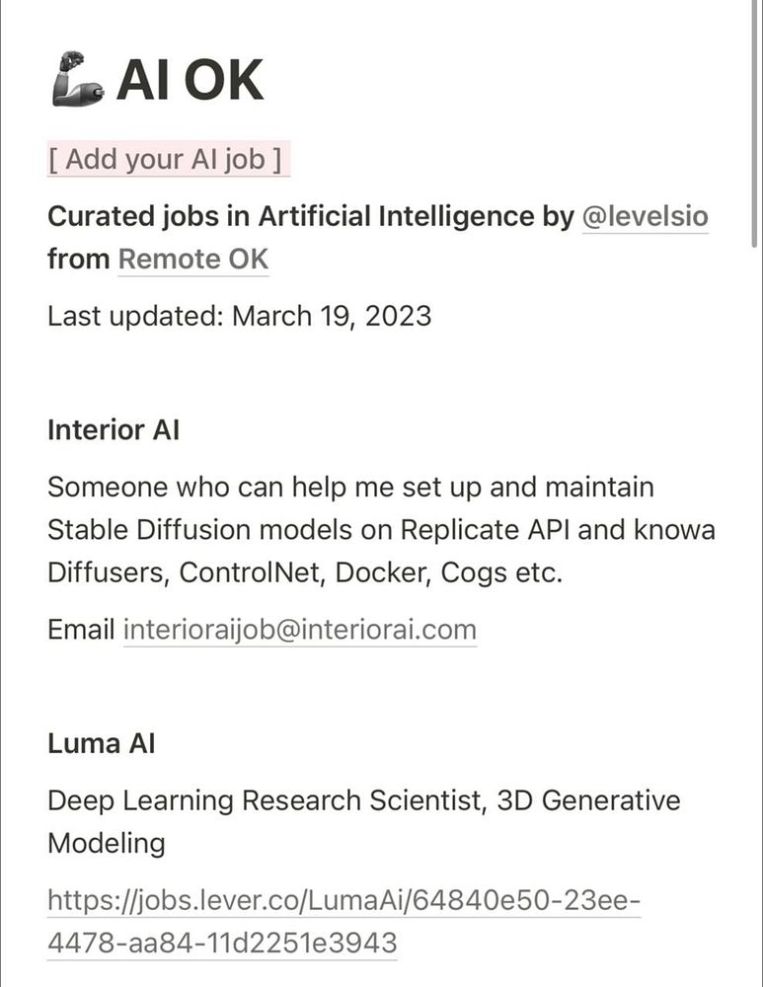This screenshot has width=763, height=987.
Task: Click the Email label before the address
Action: [x=81, y=630]
